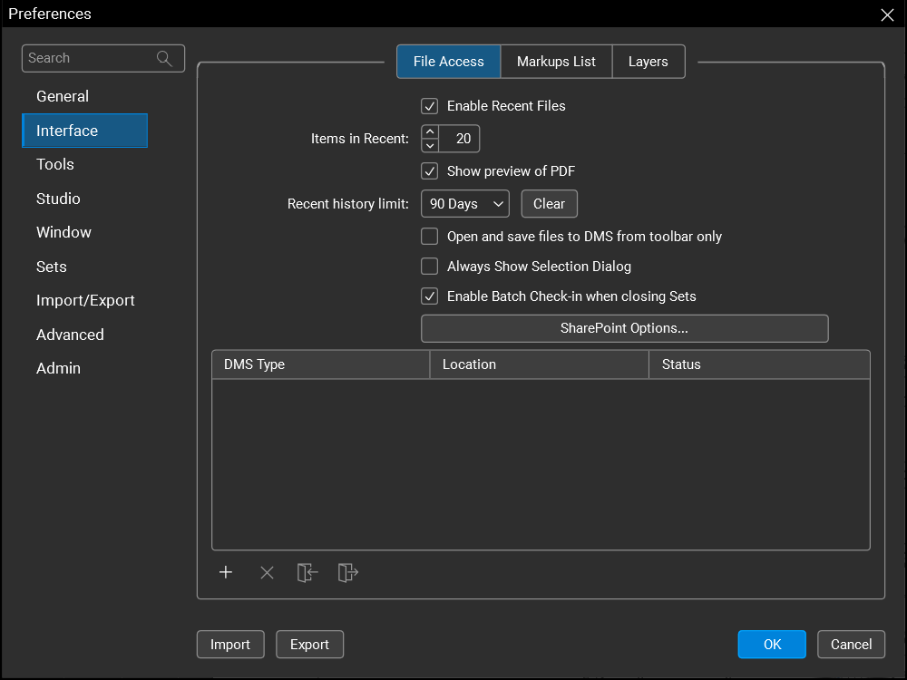
Task: Decrease Items in Recent with down arrow
Action: click(x=430, y=145)
